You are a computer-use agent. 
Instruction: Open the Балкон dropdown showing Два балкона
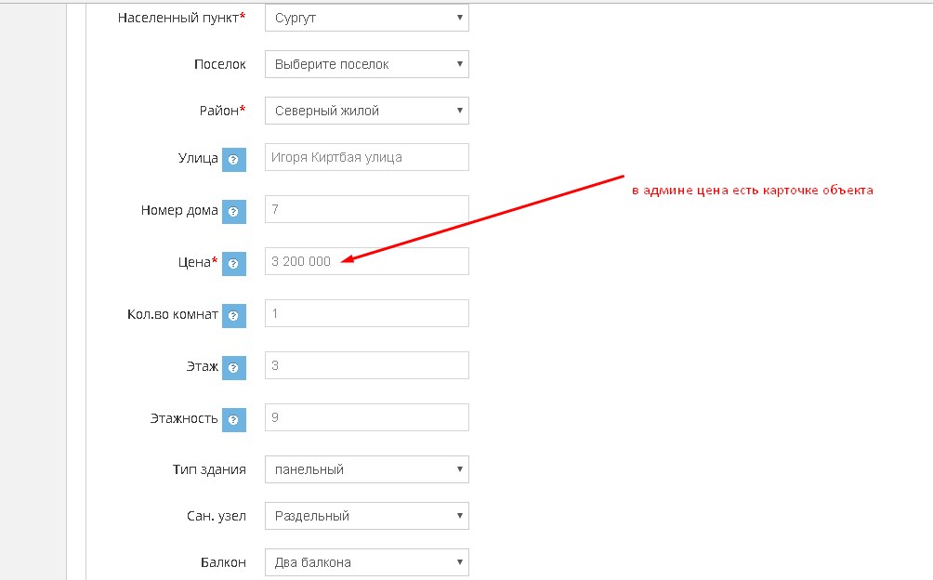coord(366,562)
